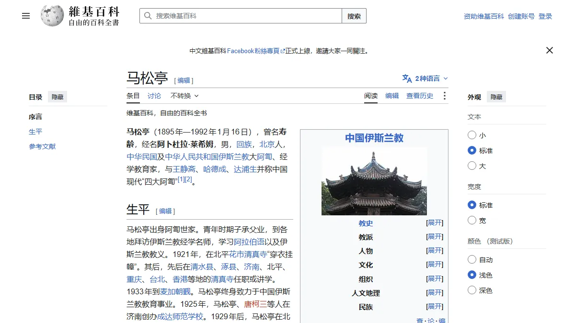Jump to 序言 in contents
Screen dimensions: 575x323
35,117
